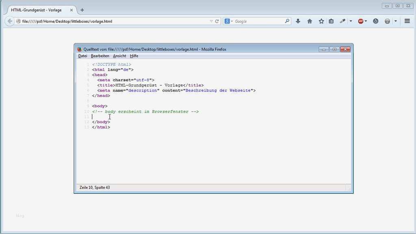Go to the Home page icon

click(x=310, y=21)
